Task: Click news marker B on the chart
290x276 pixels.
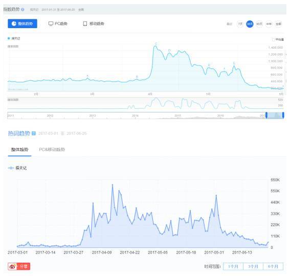Action: (137, 77)
